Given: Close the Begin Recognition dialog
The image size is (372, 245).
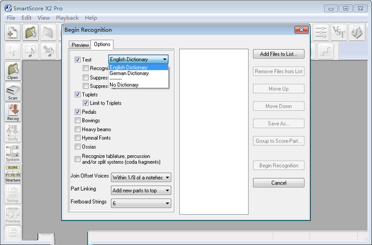Looking at the screenshot, I should (301, 30).
